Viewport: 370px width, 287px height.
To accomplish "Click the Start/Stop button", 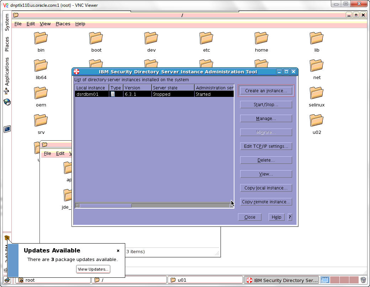I will pos(266,104).
